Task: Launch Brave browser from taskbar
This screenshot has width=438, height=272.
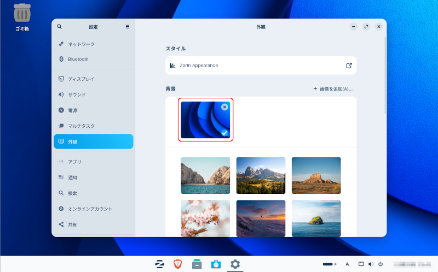Action: click(x=177, y=264)
